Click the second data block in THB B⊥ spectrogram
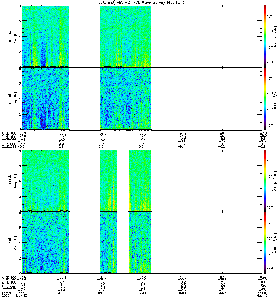280x298 pixels. click(x=126, y=36)
